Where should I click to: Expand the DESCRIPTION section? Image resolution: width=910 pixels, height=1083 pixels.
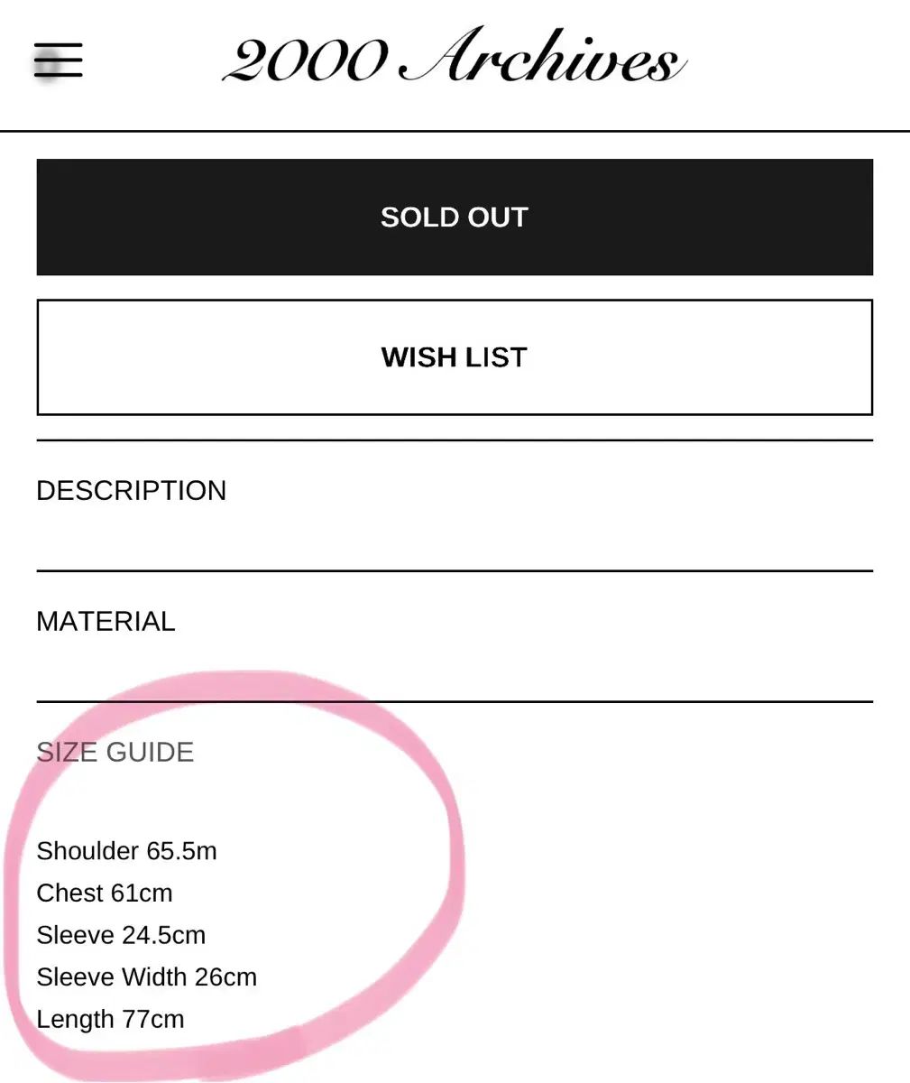pyautogui.click(x=132, y=491)
